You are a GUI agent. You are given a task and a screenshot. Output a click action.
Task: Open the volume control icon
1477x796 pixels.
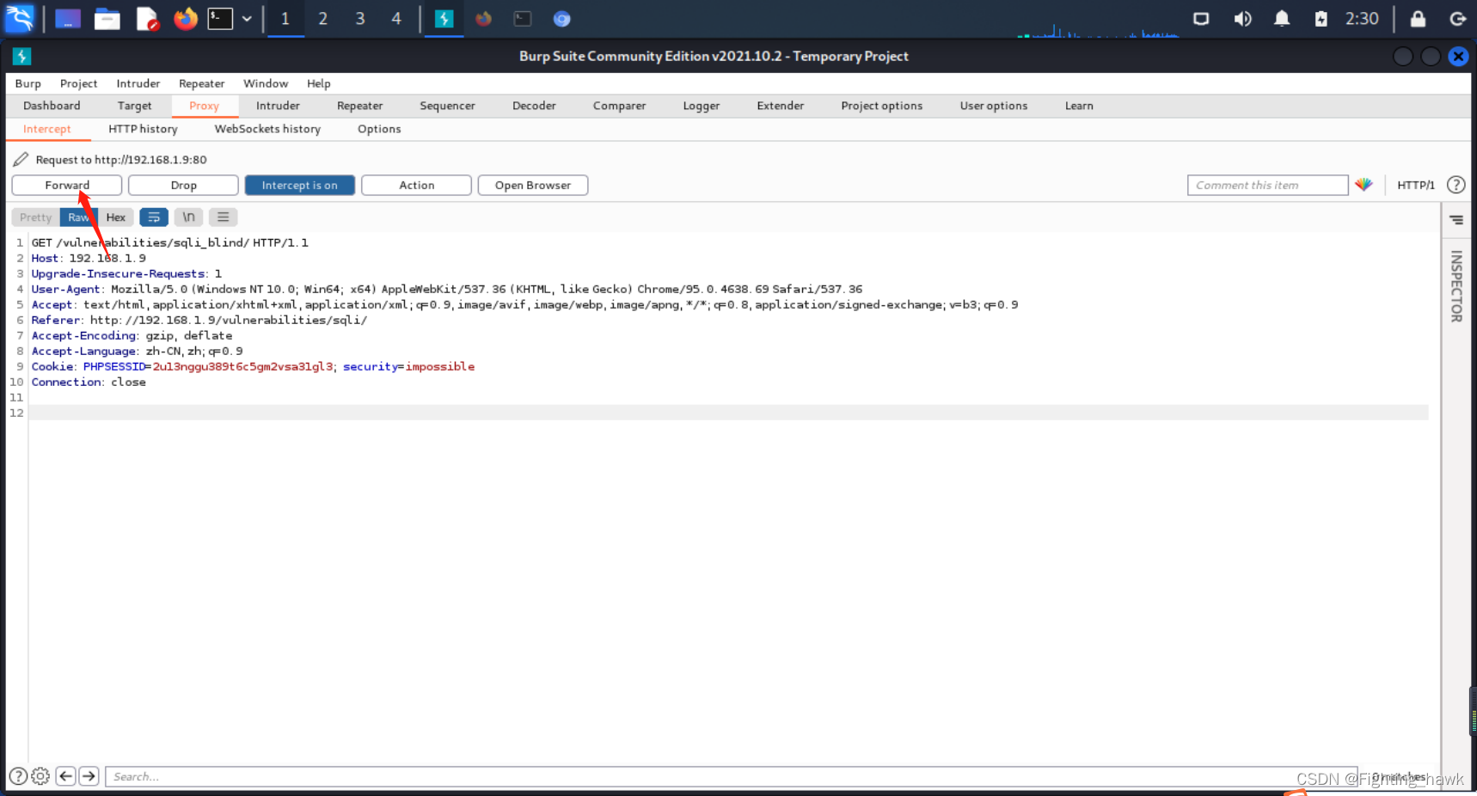tap(1242, 19)
